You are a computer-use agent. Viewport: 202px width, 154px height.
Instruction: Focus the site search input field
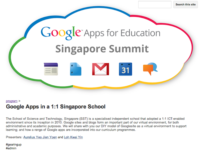(x=155, y=4)
